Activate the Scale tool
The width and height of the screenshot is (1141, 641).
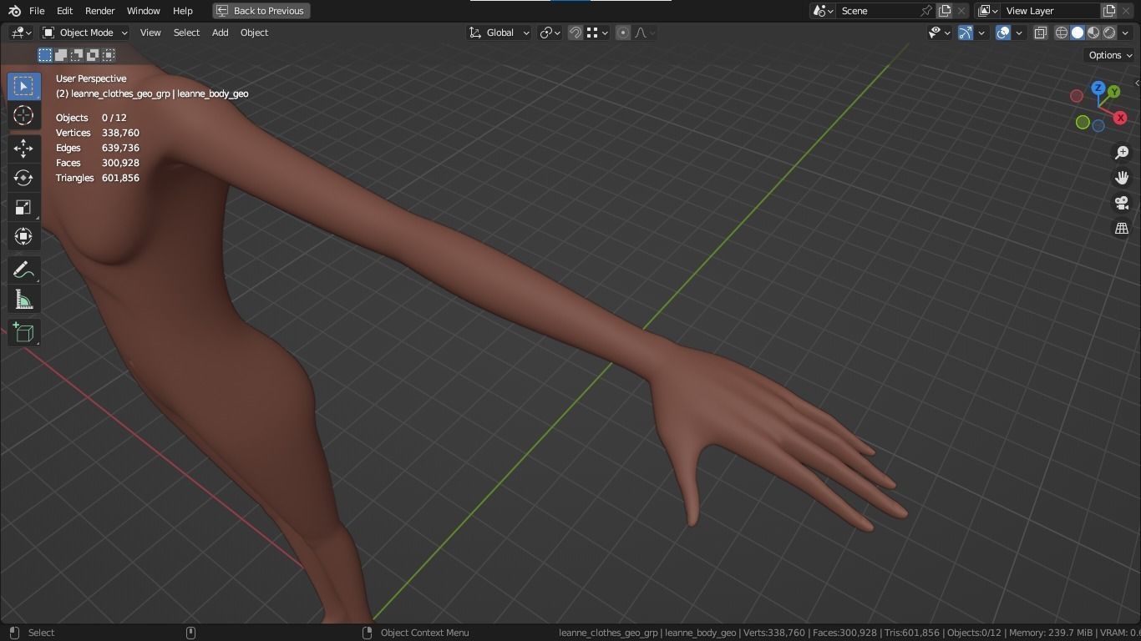pos(23,207)
